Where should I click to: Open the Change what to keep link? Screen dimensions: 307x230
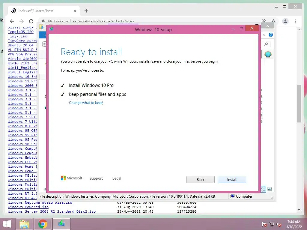point(86,103)
